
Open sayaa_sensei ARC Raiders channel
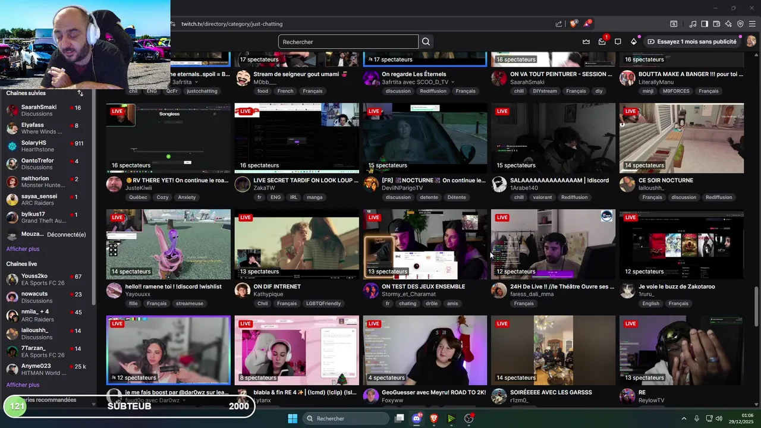click(46, 200)
